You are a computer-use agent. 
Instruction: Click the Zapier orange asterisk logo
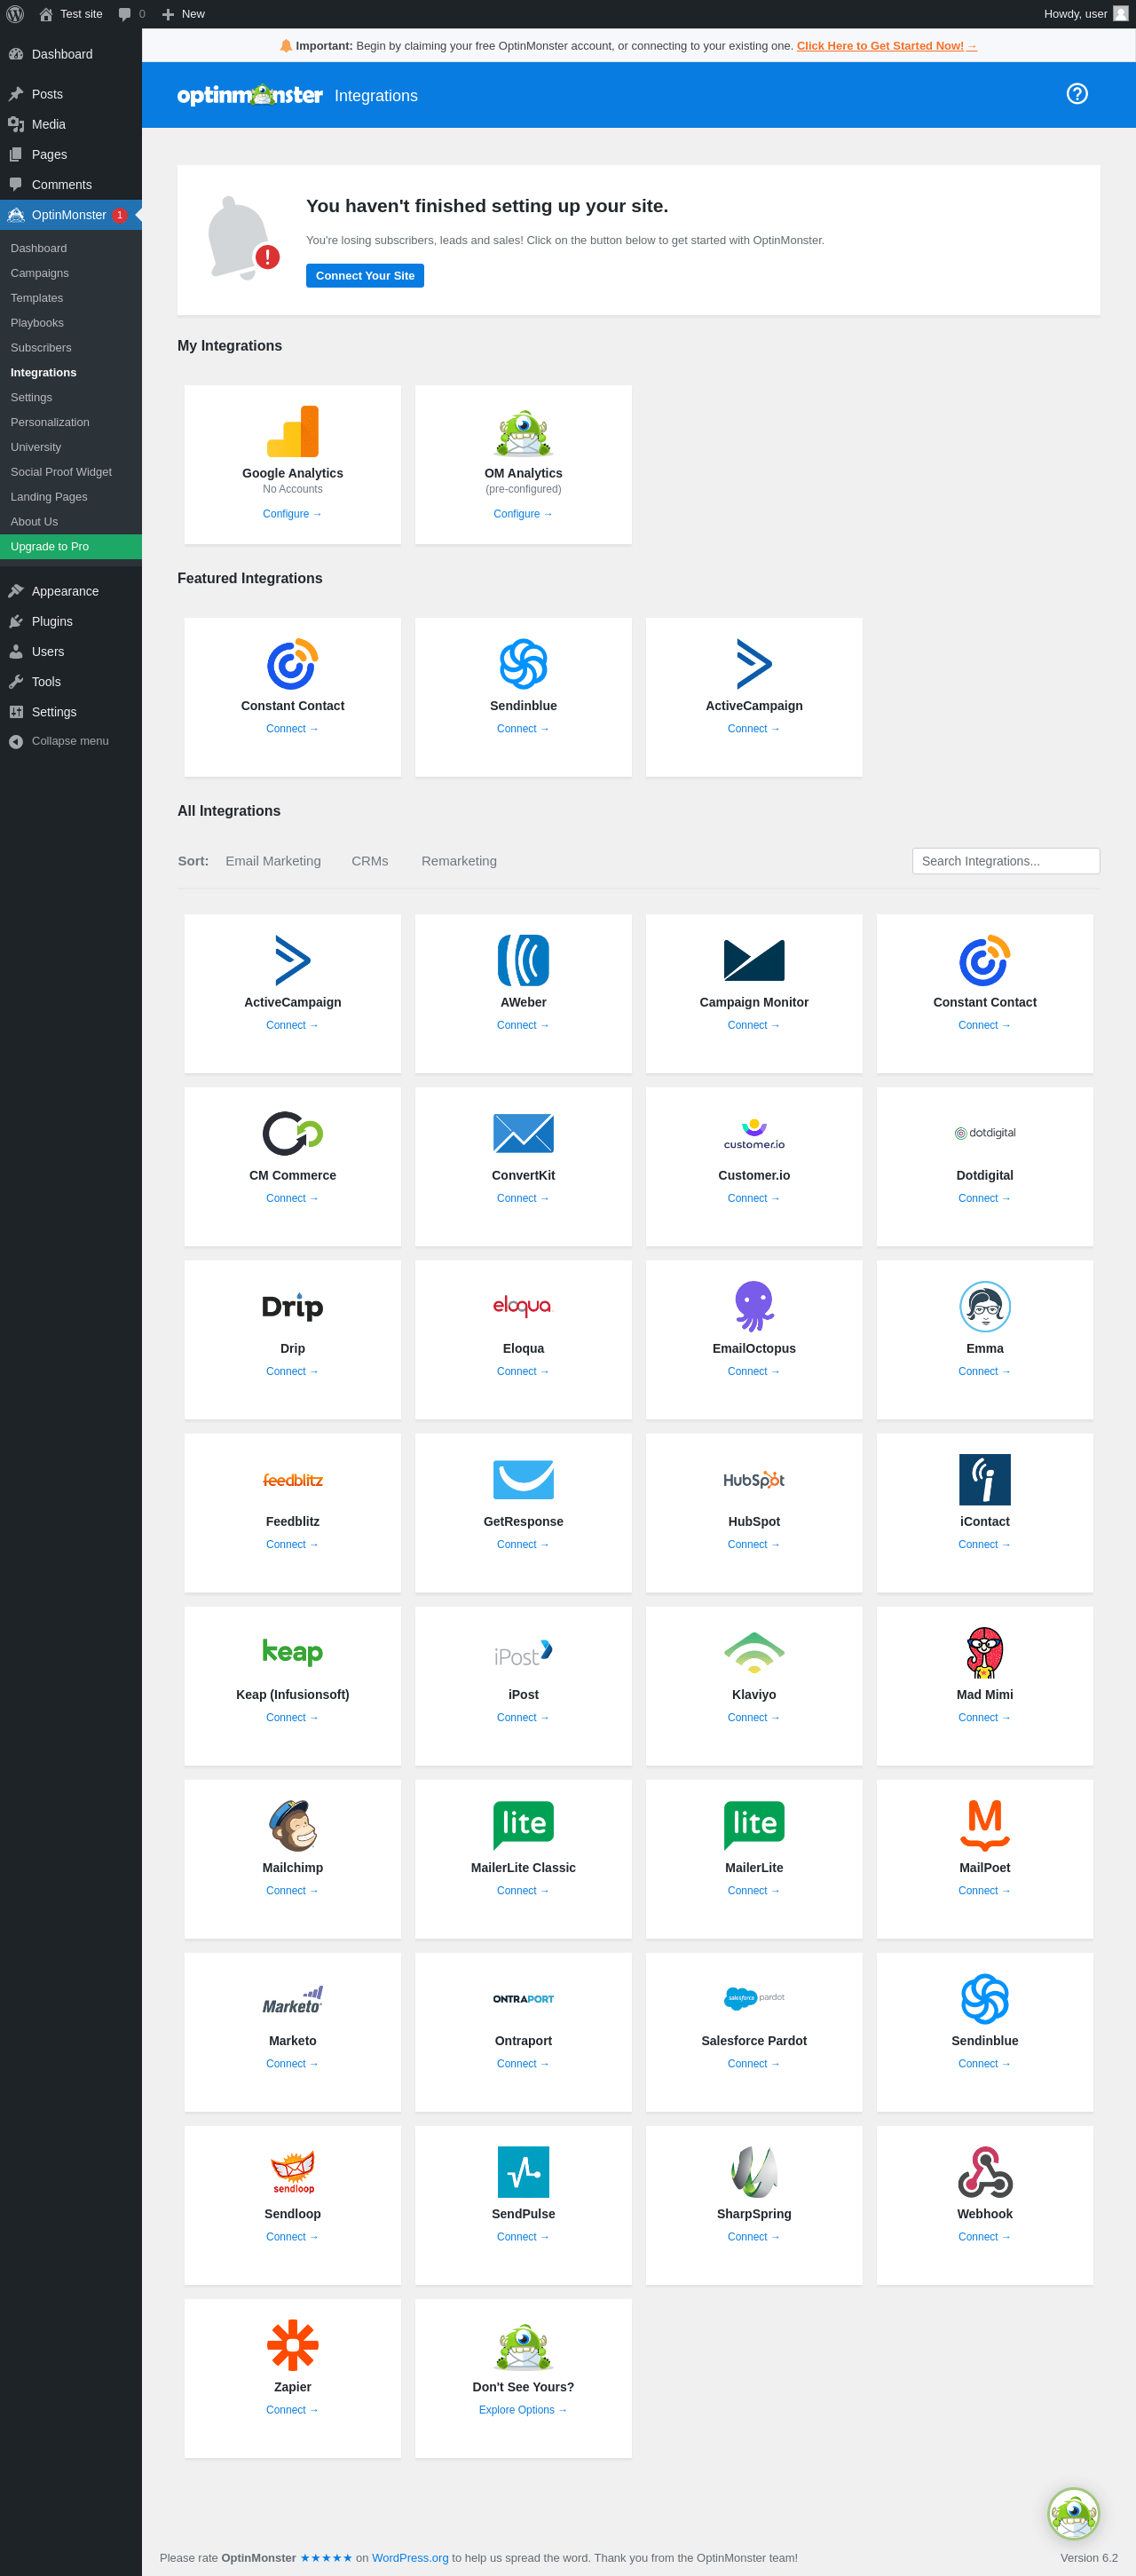292,2344
